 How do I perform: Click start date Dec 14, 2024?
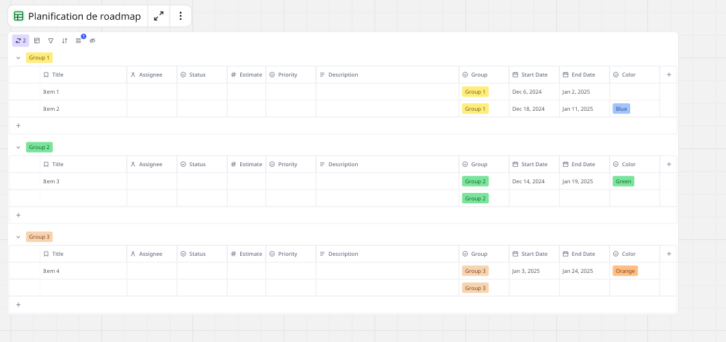[x=528, y=181]
